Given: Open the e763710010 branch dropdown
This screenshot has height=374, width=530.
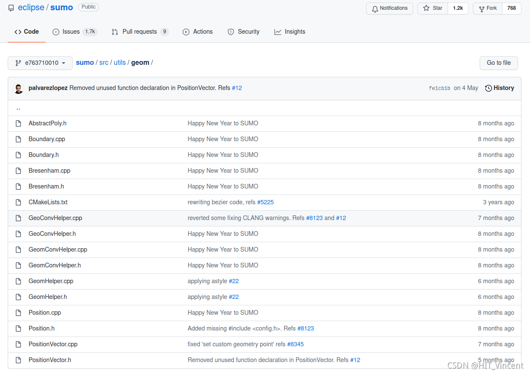Looking at the screenshot, I should point(40,63).
